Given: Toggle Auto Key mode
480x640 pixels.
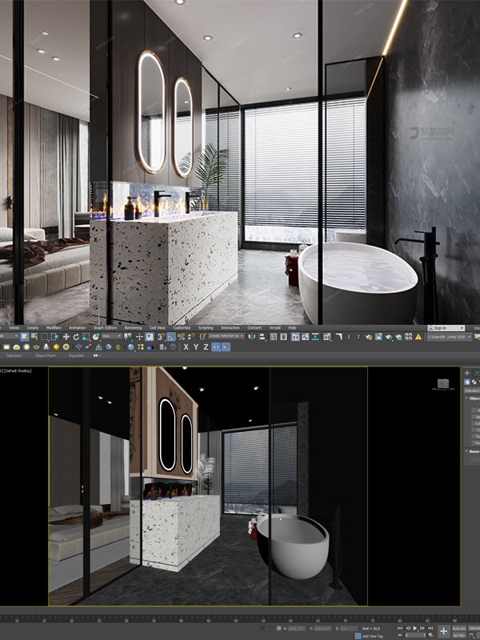Looking at the screenshot, I should [x=458, y=629].
